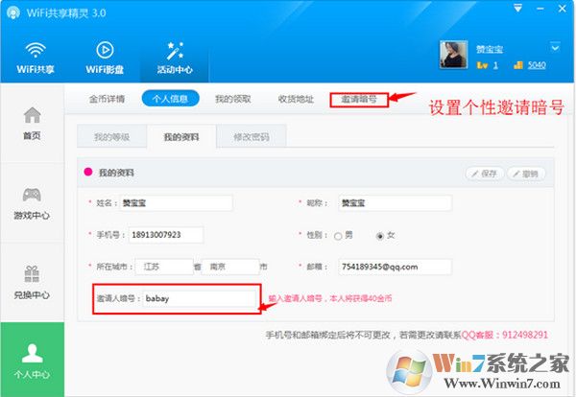Select the 男 gender radio button

338,236
